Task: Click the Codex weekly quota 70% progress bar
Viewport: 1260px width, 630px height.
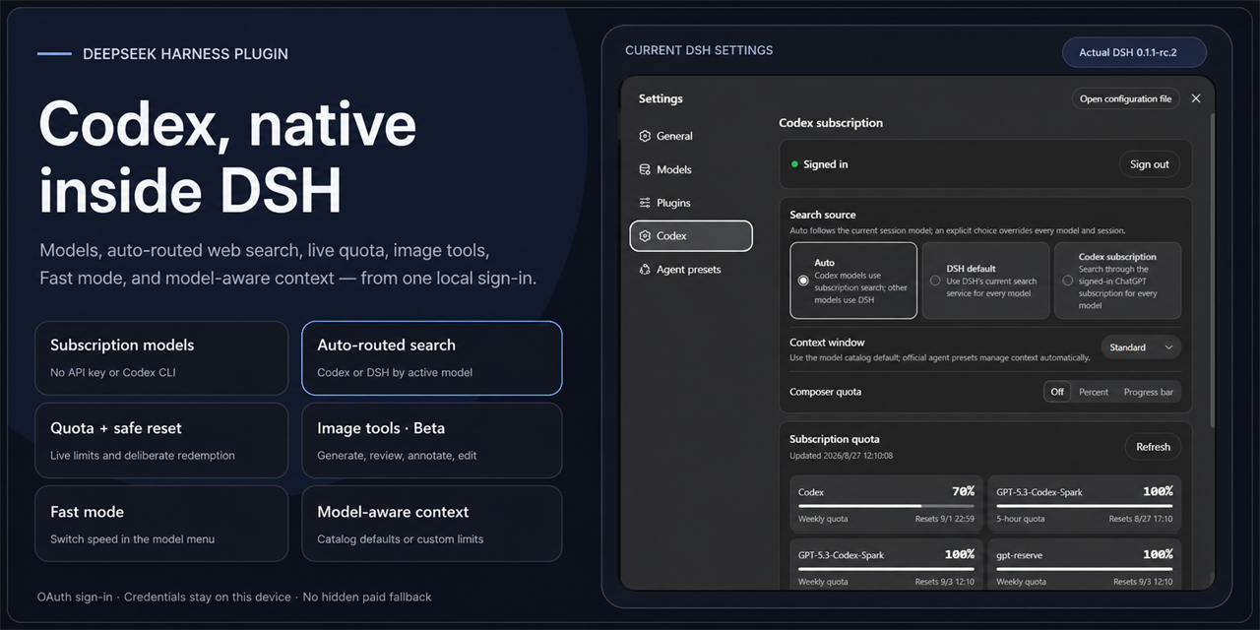Action: click(886, 506)
